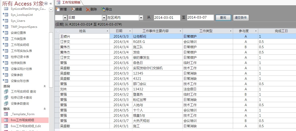Viewport: 296px width, 131px height.
Task: Click the cell 做的事发生
Action: (158, 57)
